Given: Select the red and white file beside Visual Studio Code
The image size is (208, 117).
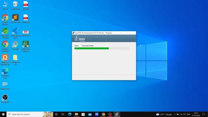Looking at the screenshot, I should (26, 33).
